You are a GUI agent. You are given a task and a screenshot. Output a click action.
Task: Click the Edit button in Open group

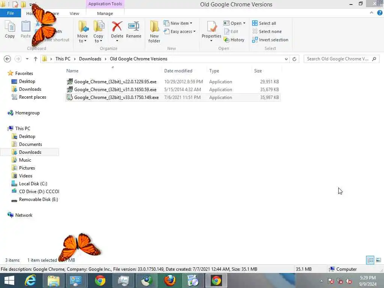(231, 31)
